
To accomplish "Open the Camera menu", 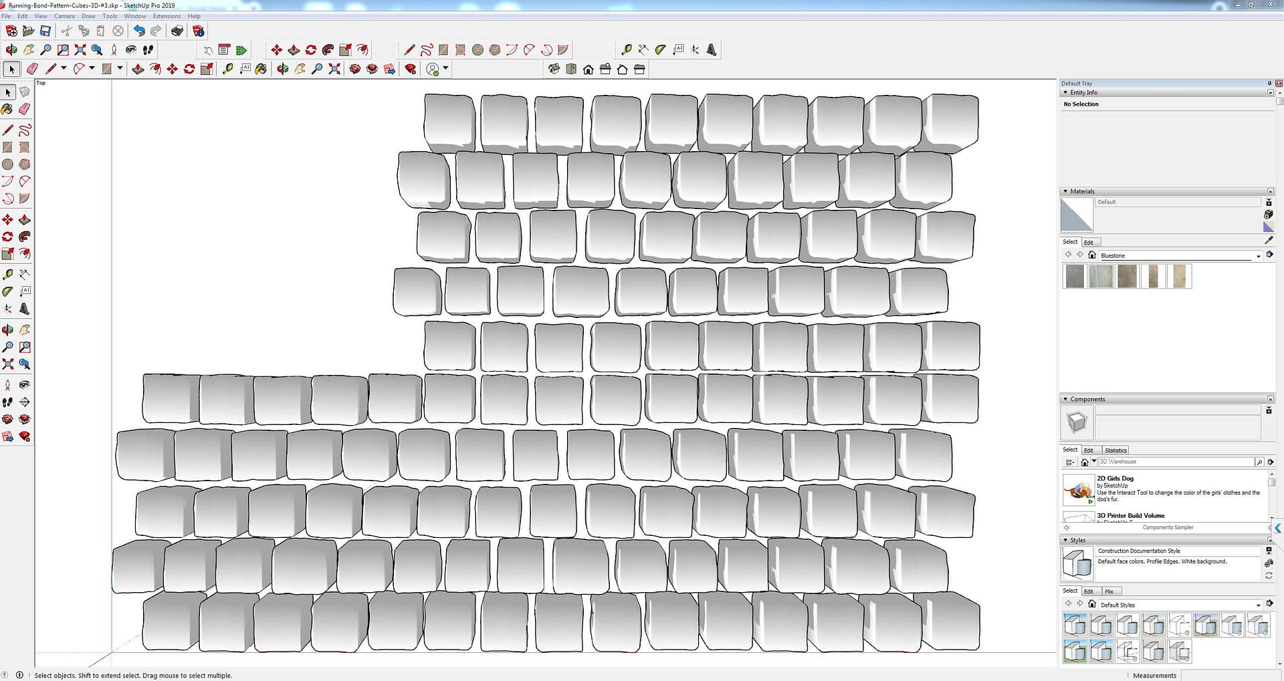I will coord(64,16).
